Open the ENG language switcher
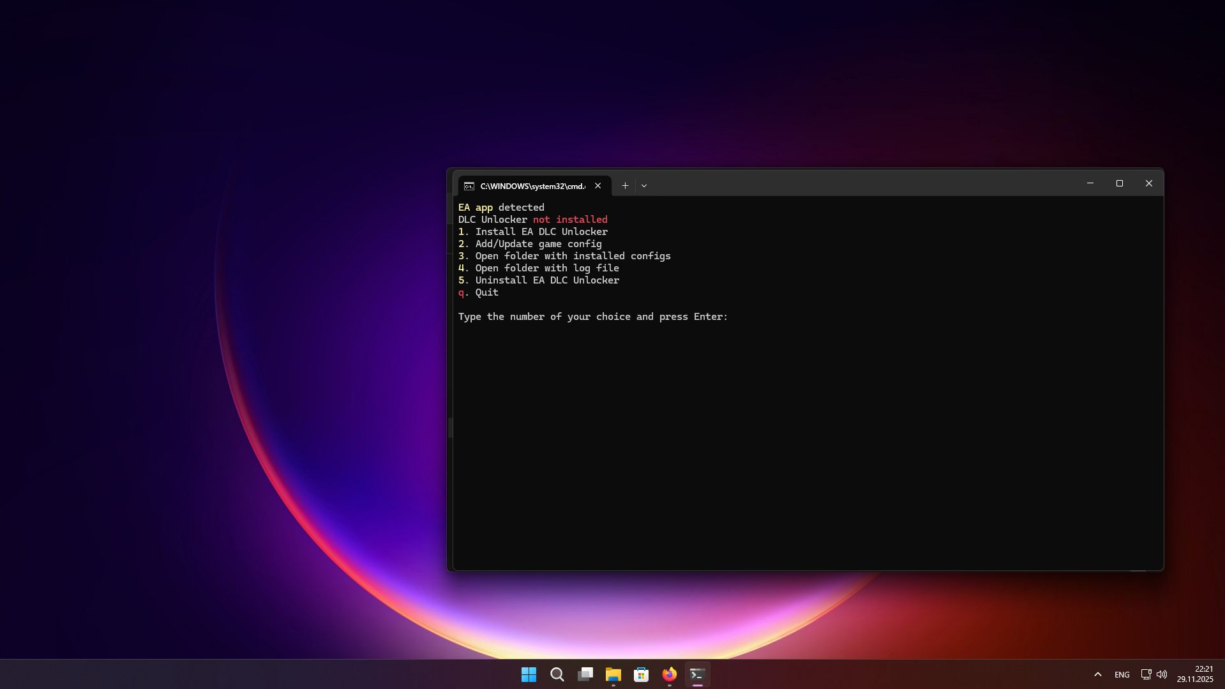This screenshot has width=1225, height=689. tap(1122, 674)
